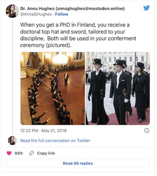The height and width of the screenshot is (176, 157).
Task: Click vertical thread line under avatar
Action: (x=12, y=77)
